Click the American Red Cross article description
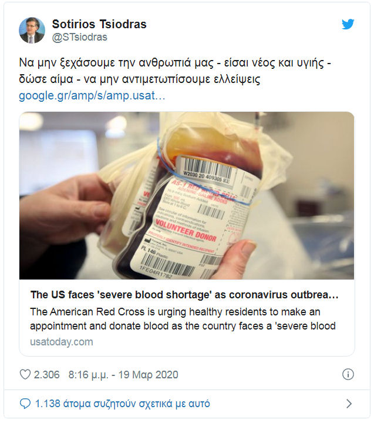 183,318
